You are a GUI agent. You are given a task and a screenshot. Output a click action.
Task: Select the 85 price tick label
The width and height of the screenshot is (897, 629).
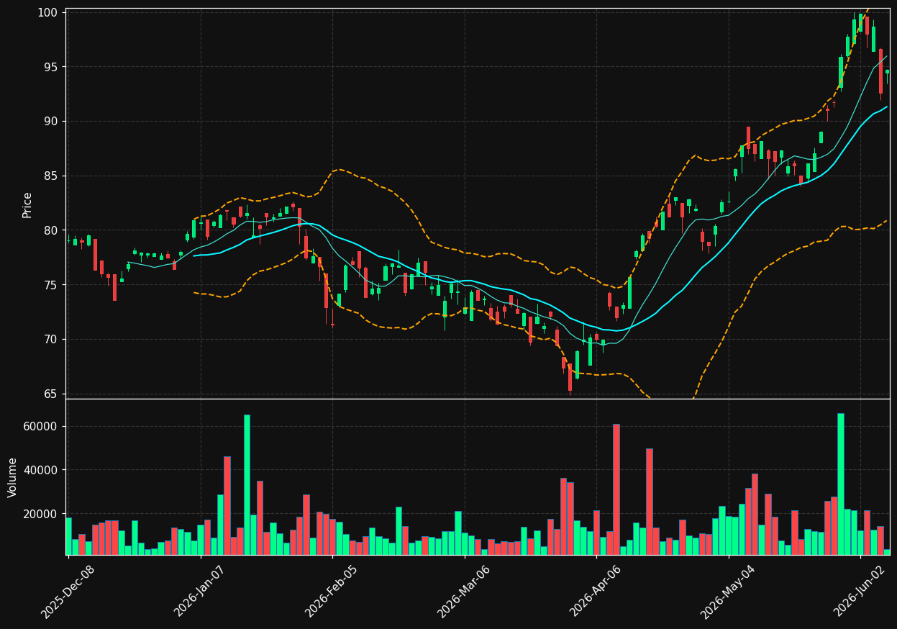coord(51,176)
